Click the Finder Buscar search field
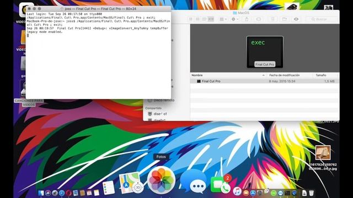Viewport: 353px width, 198px height. coord(322,19)
